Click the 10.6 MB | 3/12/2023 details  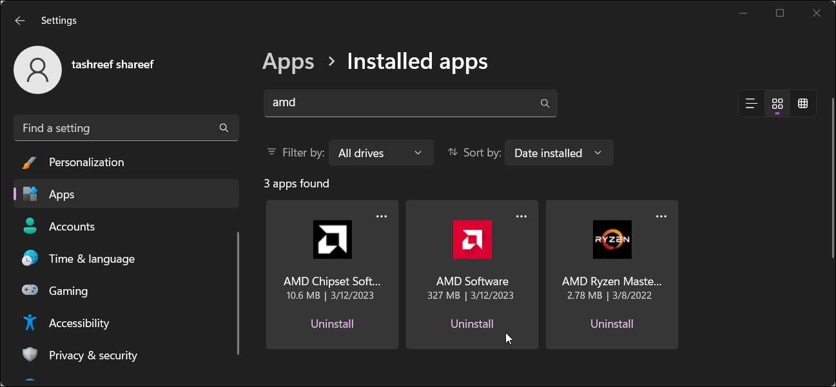(330, 296)
